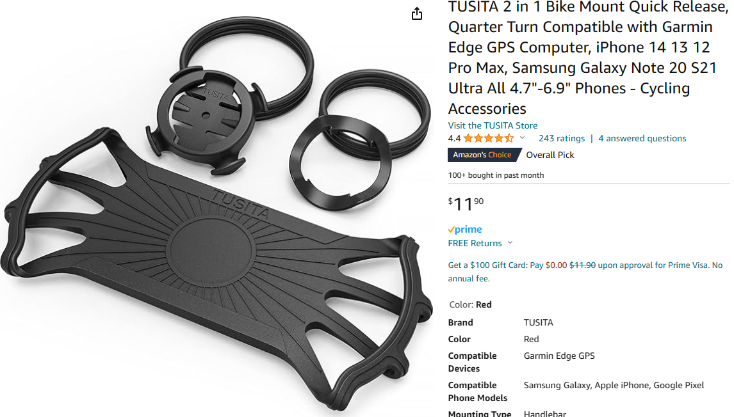The width and height of the screenshot is (734, 417).
Task: Click the Amazon's Choice badge
Action: coord(484,155)
